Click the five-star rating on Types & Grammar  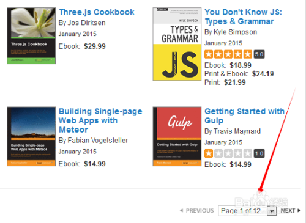(x=228, y=54)
